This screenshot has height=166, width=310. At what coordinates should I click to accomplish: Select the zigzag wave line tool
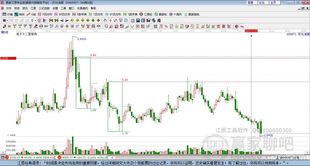[133, 26]
